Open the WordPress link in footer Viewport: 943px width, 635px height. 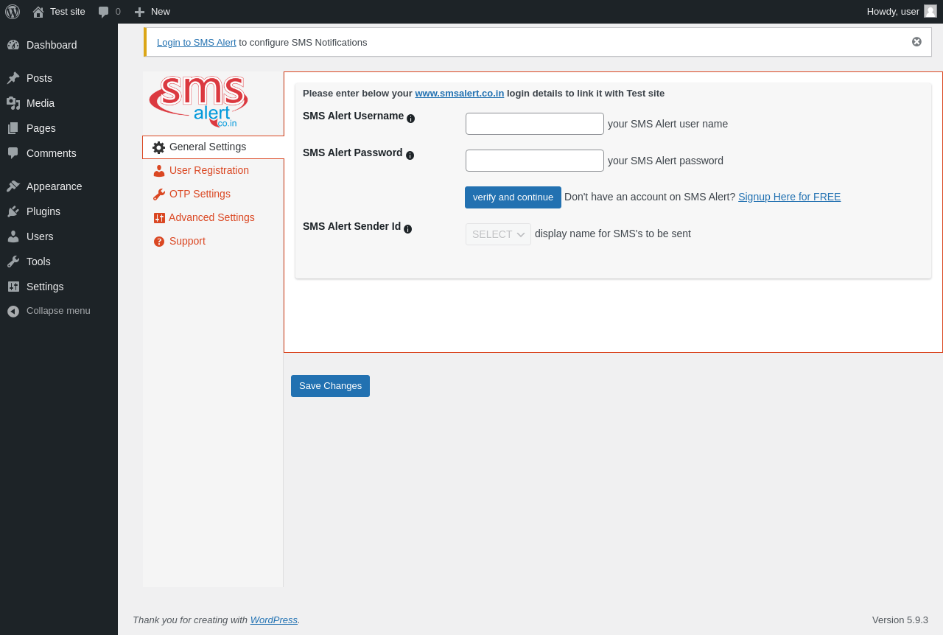(x=274, y=620)
